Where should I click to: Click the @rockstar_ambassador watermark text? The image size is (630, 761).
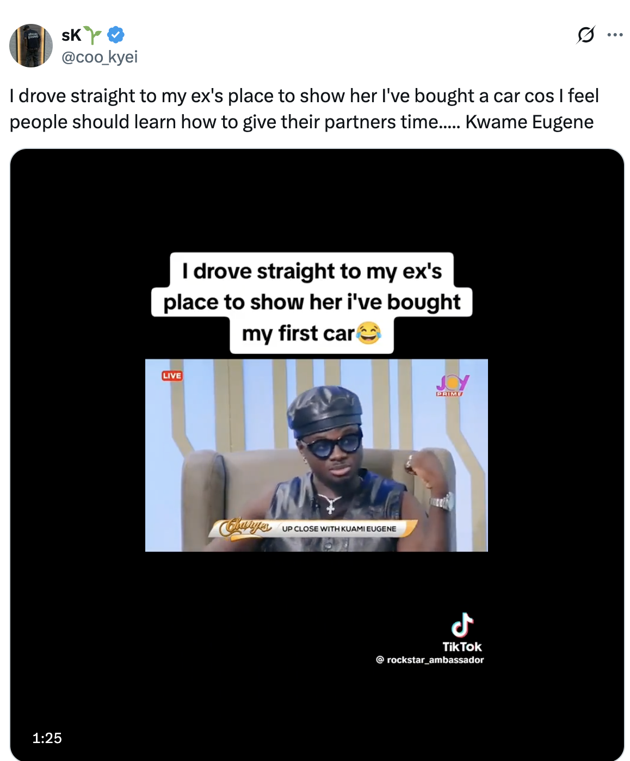[430, 660]
